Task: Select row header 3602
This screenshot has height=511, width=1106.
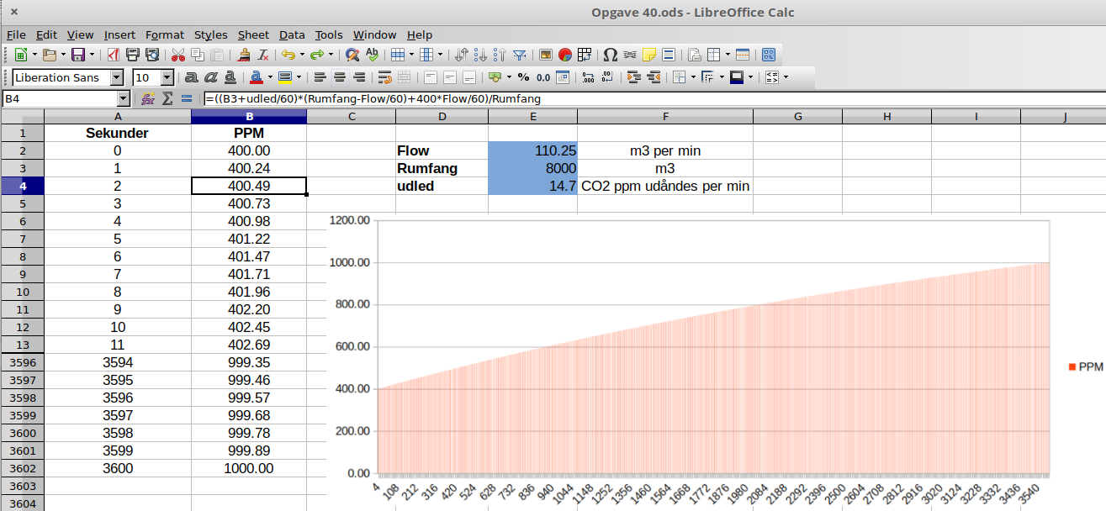Action: tap(22, 468)
